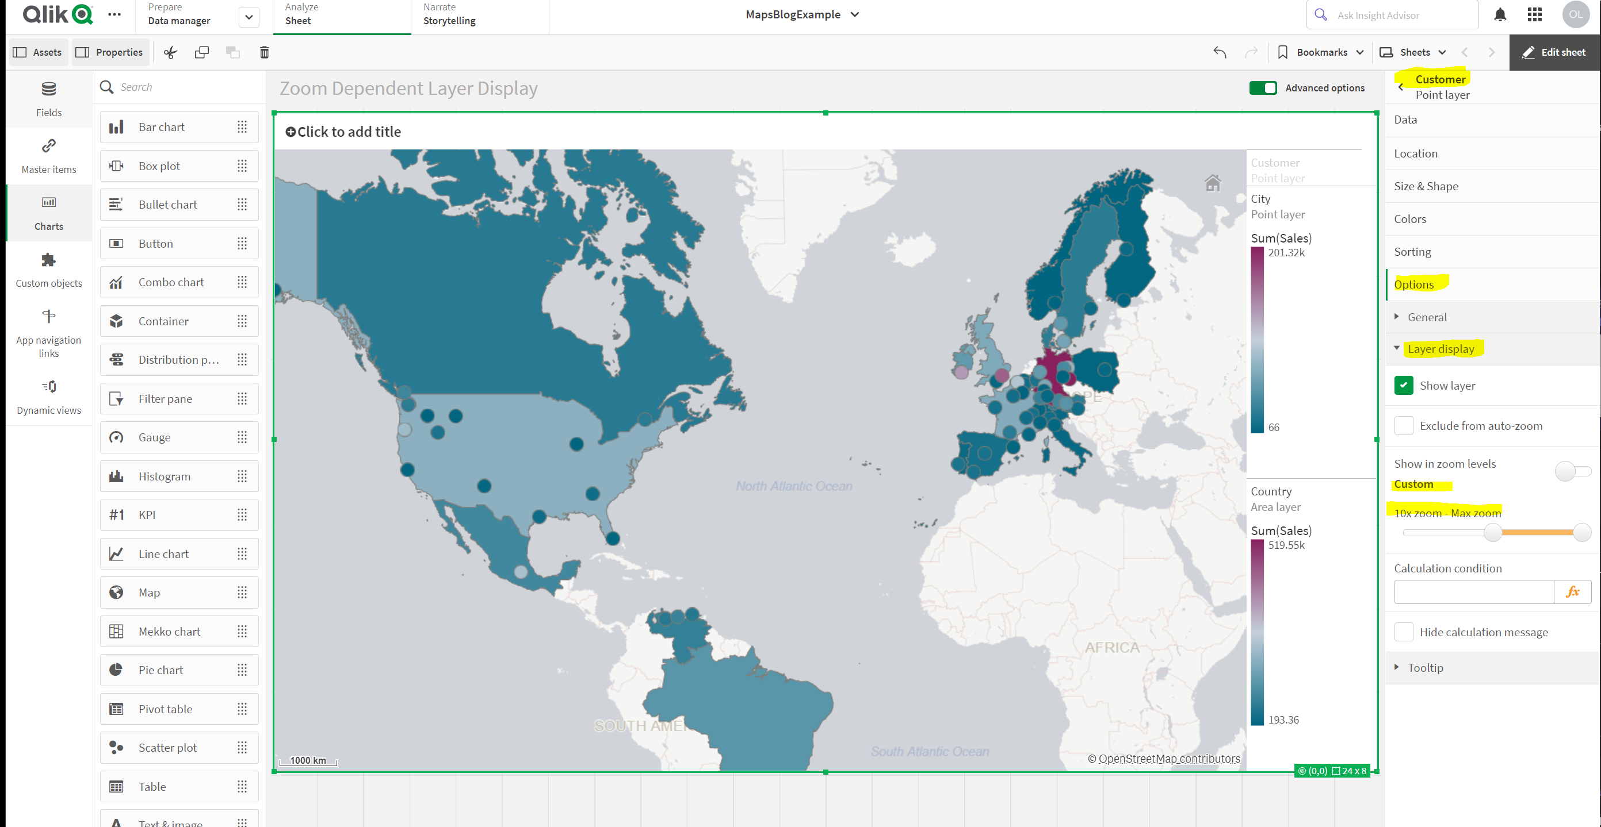Switch to Narrate Storytelling tab

(x=449, y=14)
